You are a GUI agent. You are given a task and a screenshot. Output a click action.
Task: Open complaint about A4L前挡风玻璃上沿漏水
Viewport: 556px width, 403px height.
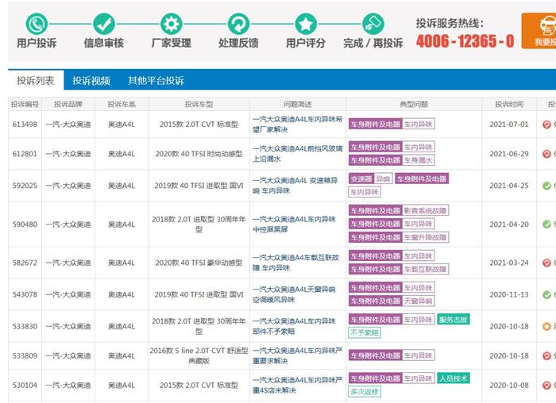tap(297, 154)
